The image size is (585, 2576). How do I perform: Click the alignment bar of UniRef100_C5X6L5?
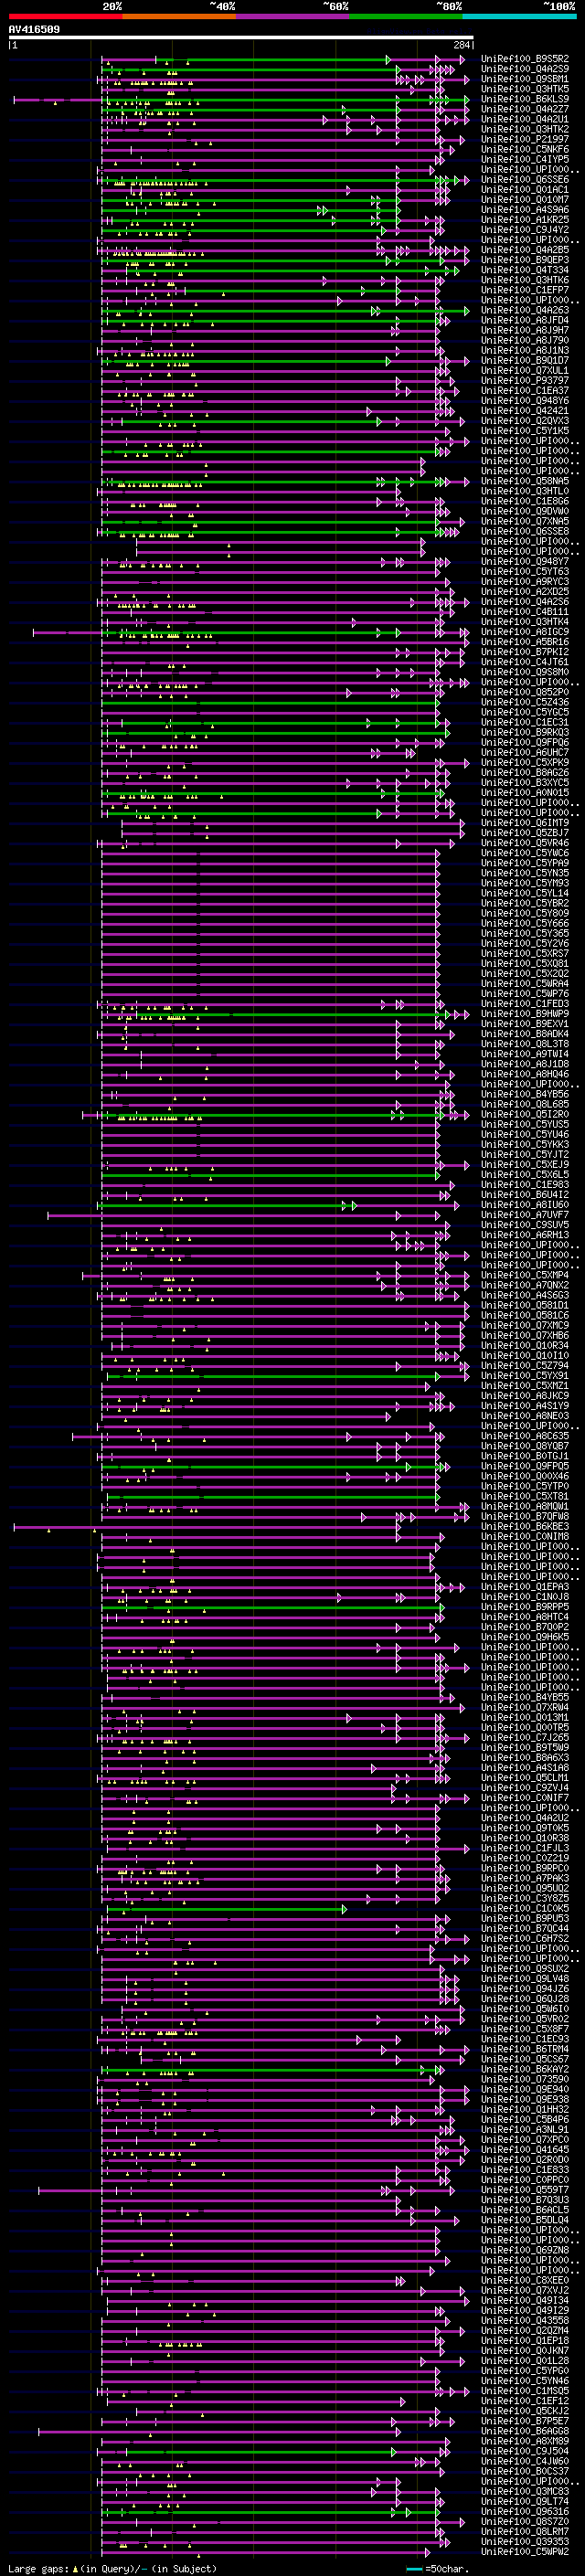coord(270,1176)
